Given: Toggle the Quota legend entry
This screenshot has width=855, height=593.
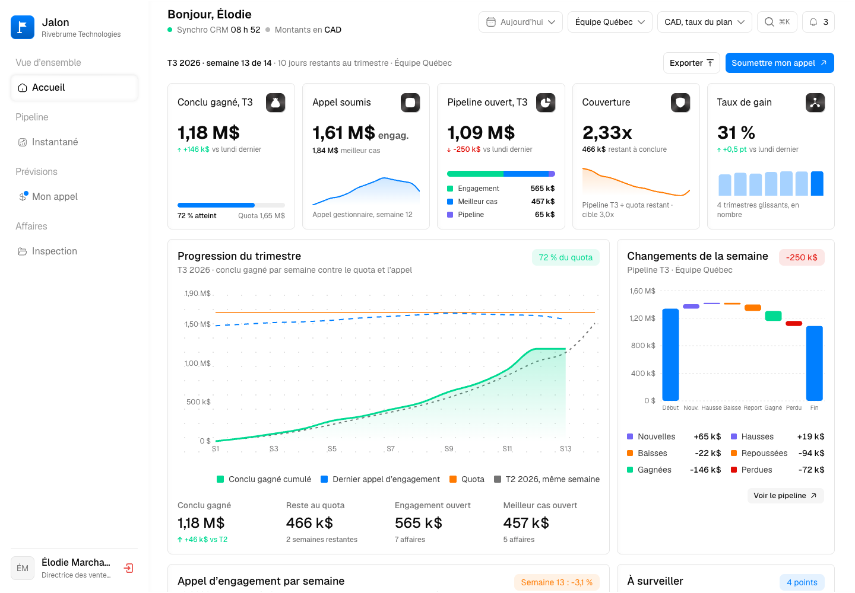Looking at the screenshot, I should pos(467,479).
